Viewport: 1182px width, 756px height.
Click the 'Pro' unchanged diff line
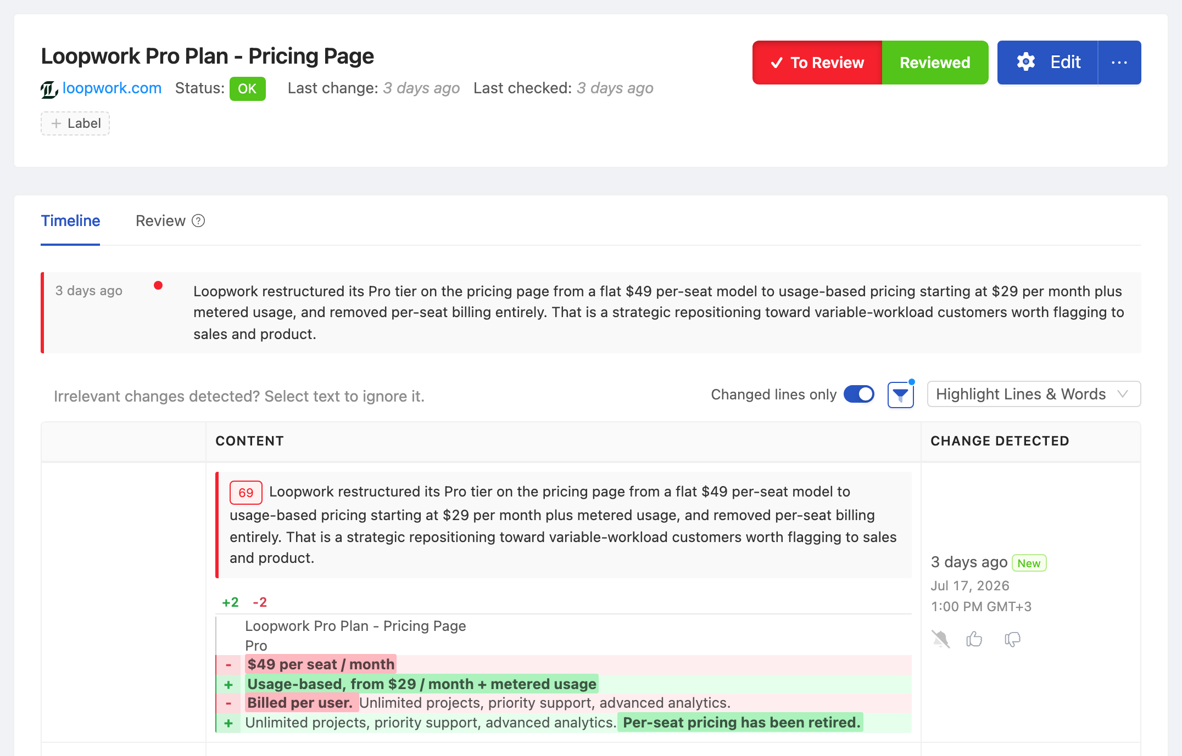click(x=256, y=646)
